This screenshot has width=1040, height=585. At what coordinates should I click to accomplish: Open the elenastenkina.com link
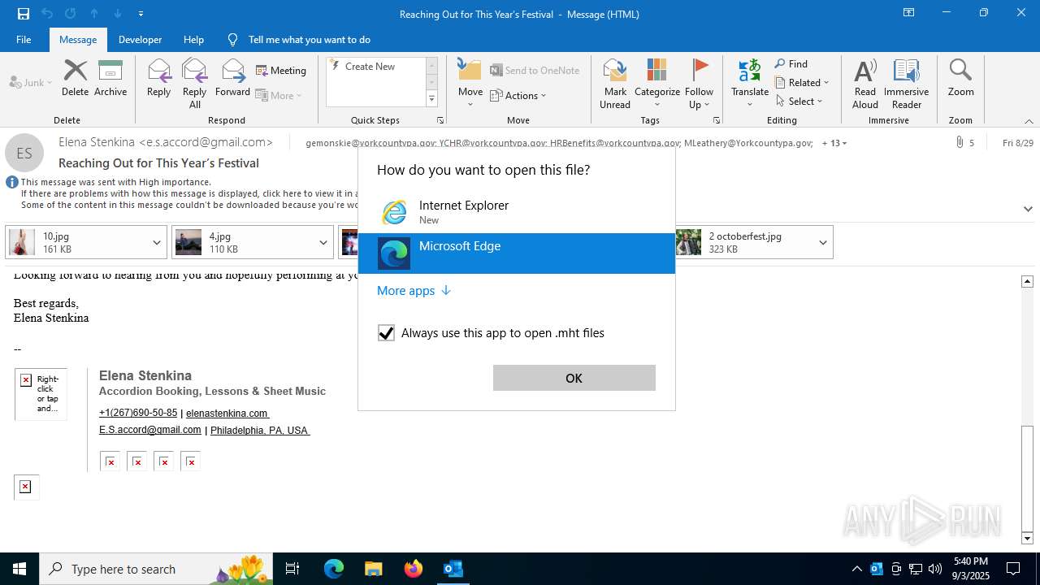point(227,413)
